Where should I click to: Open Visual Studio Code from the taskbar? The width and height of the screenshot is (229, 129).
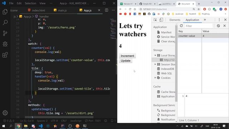point(40,126)
